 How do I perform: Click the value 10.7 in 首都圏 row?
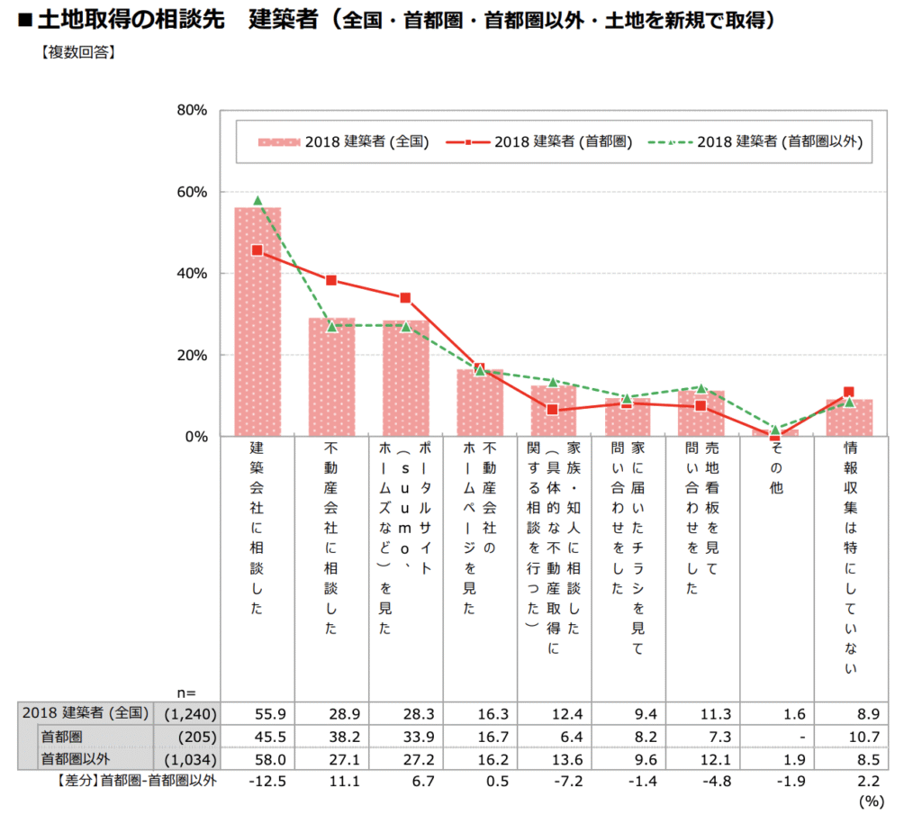pos(864,737)
